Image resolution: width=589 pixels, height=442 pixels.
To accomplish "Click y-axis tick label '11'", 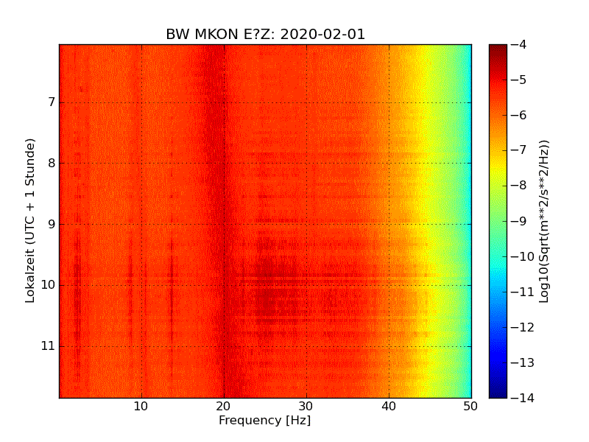I will [x=48, y=345].
